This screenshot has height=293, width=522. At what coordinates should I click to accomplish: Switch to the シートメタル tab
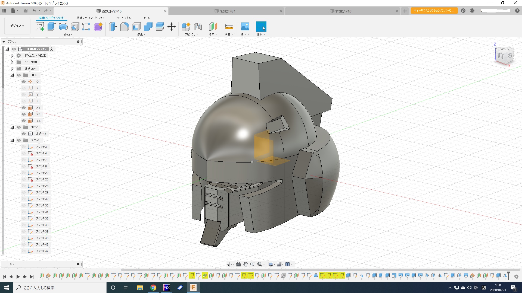pos(124,18)
